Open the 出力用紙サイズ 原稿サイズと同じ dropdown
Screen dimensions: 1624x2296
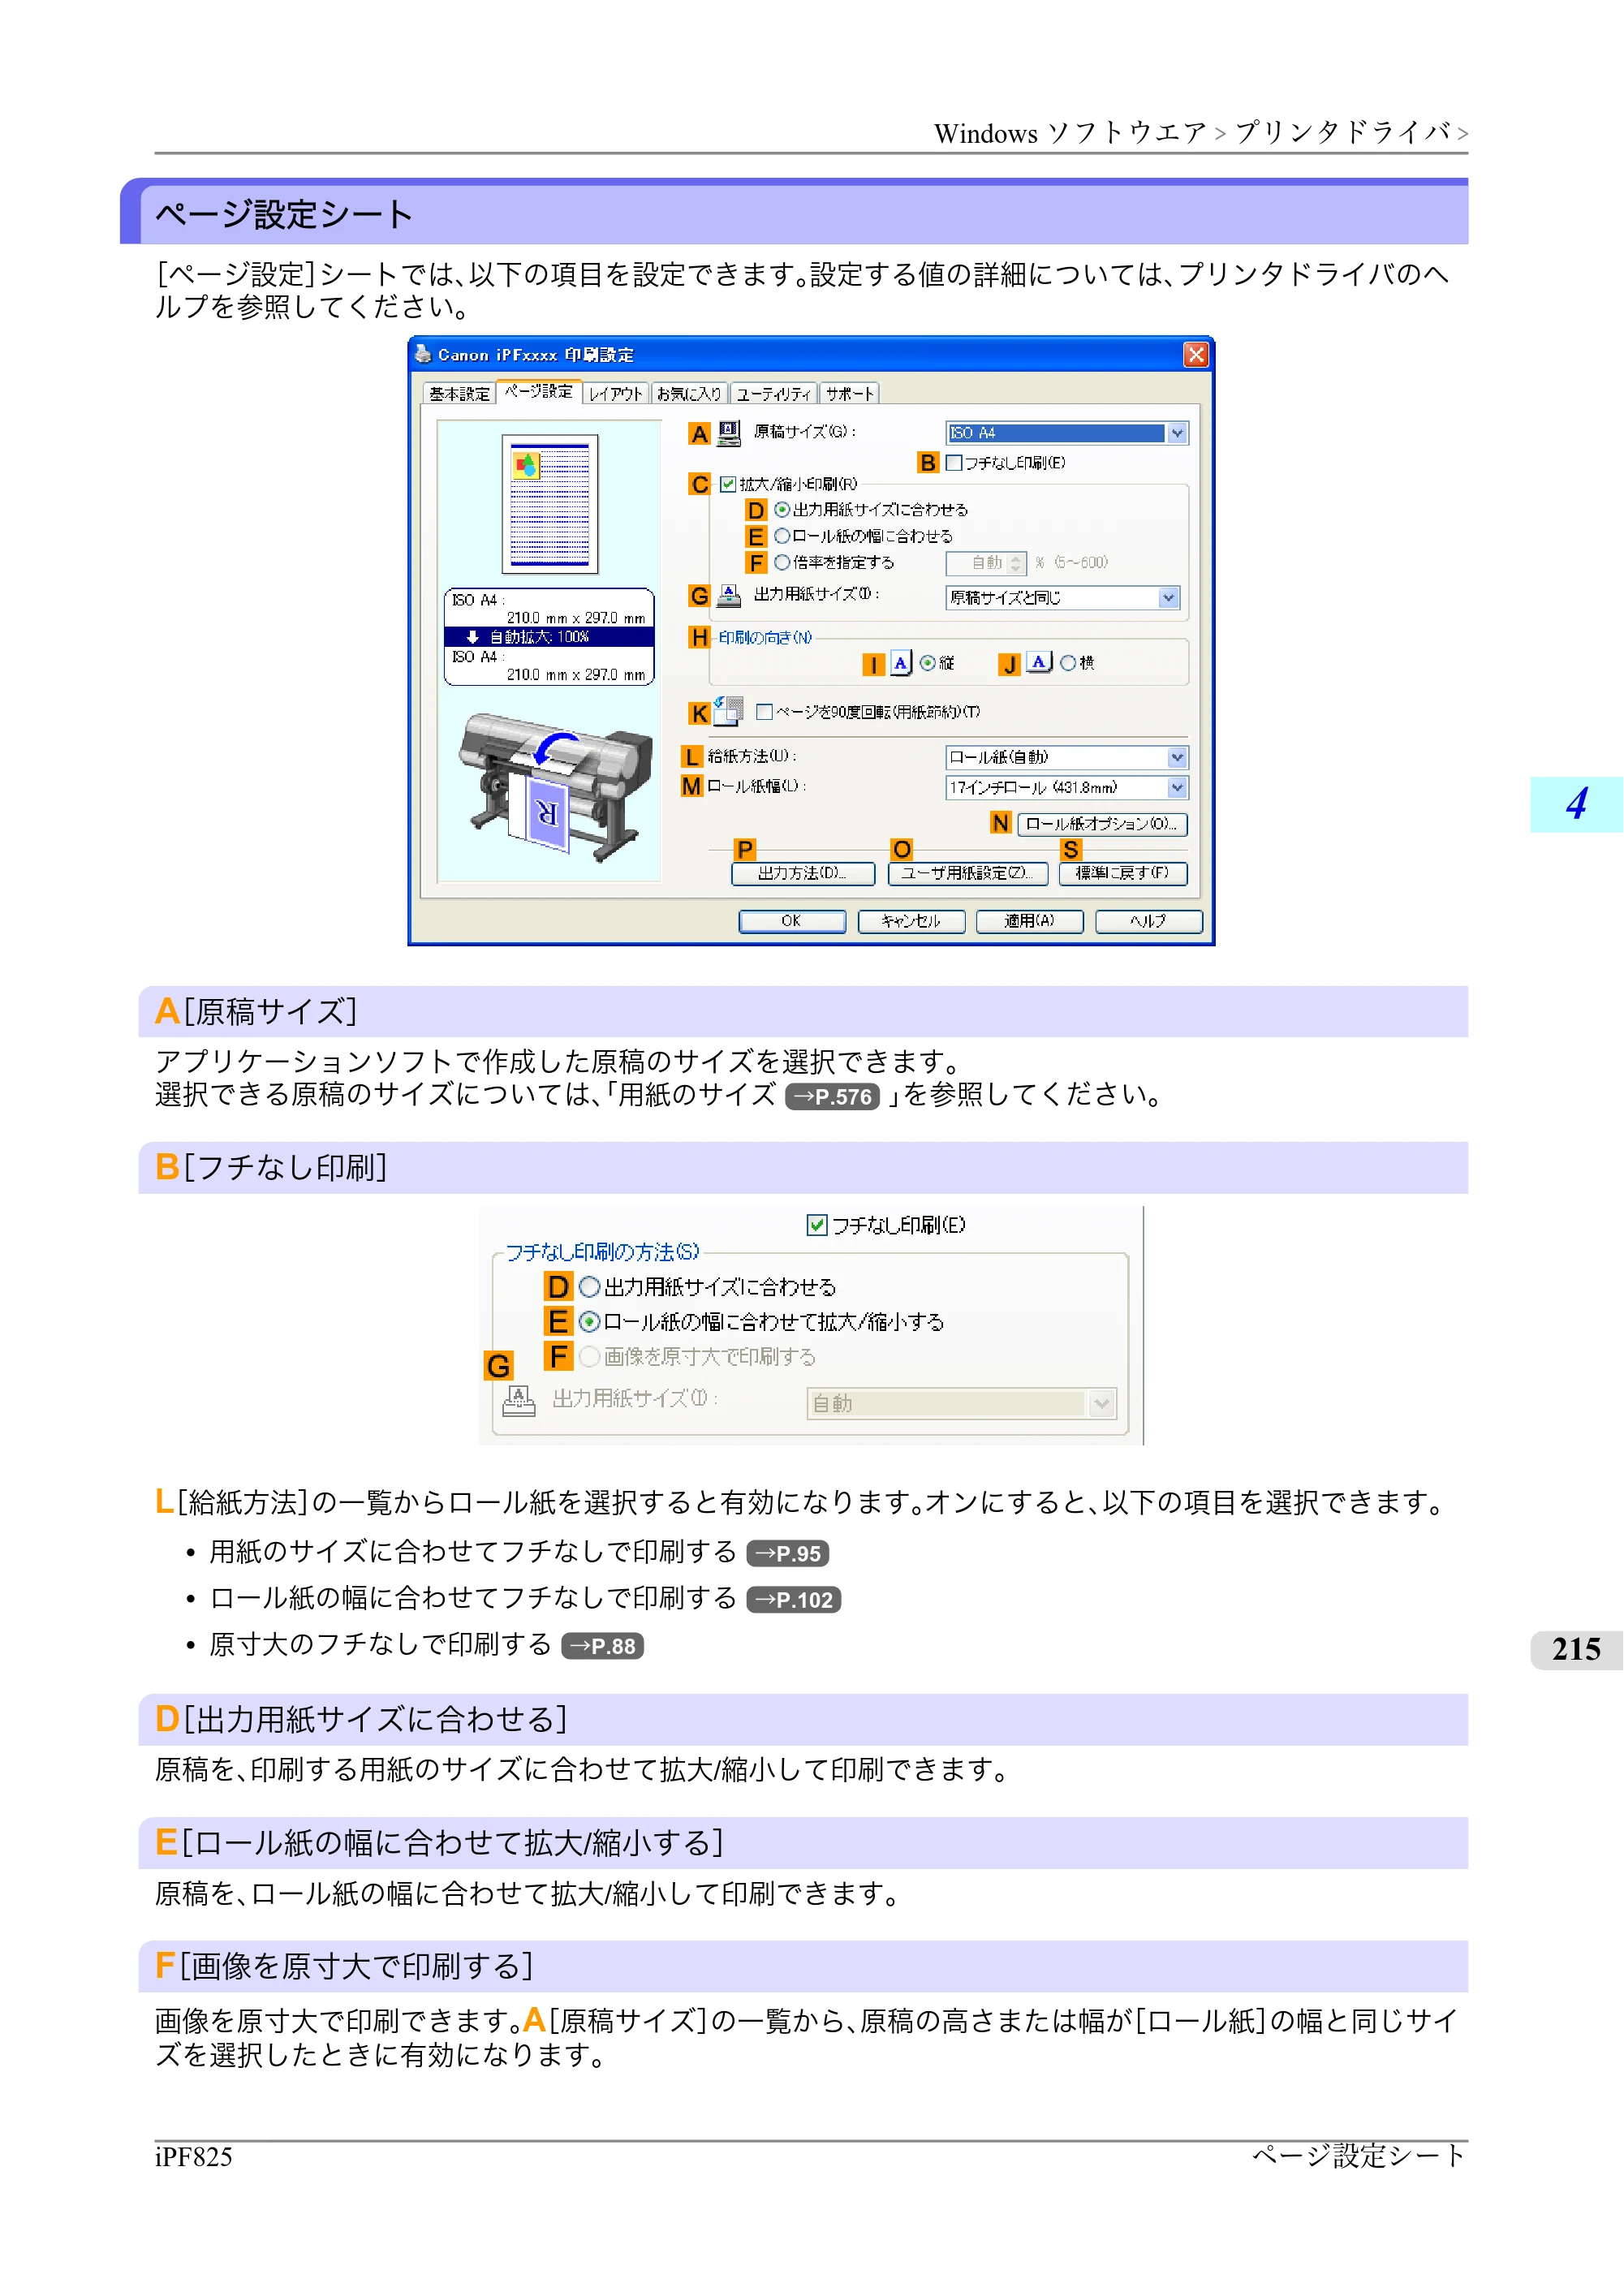point(1062,598)
